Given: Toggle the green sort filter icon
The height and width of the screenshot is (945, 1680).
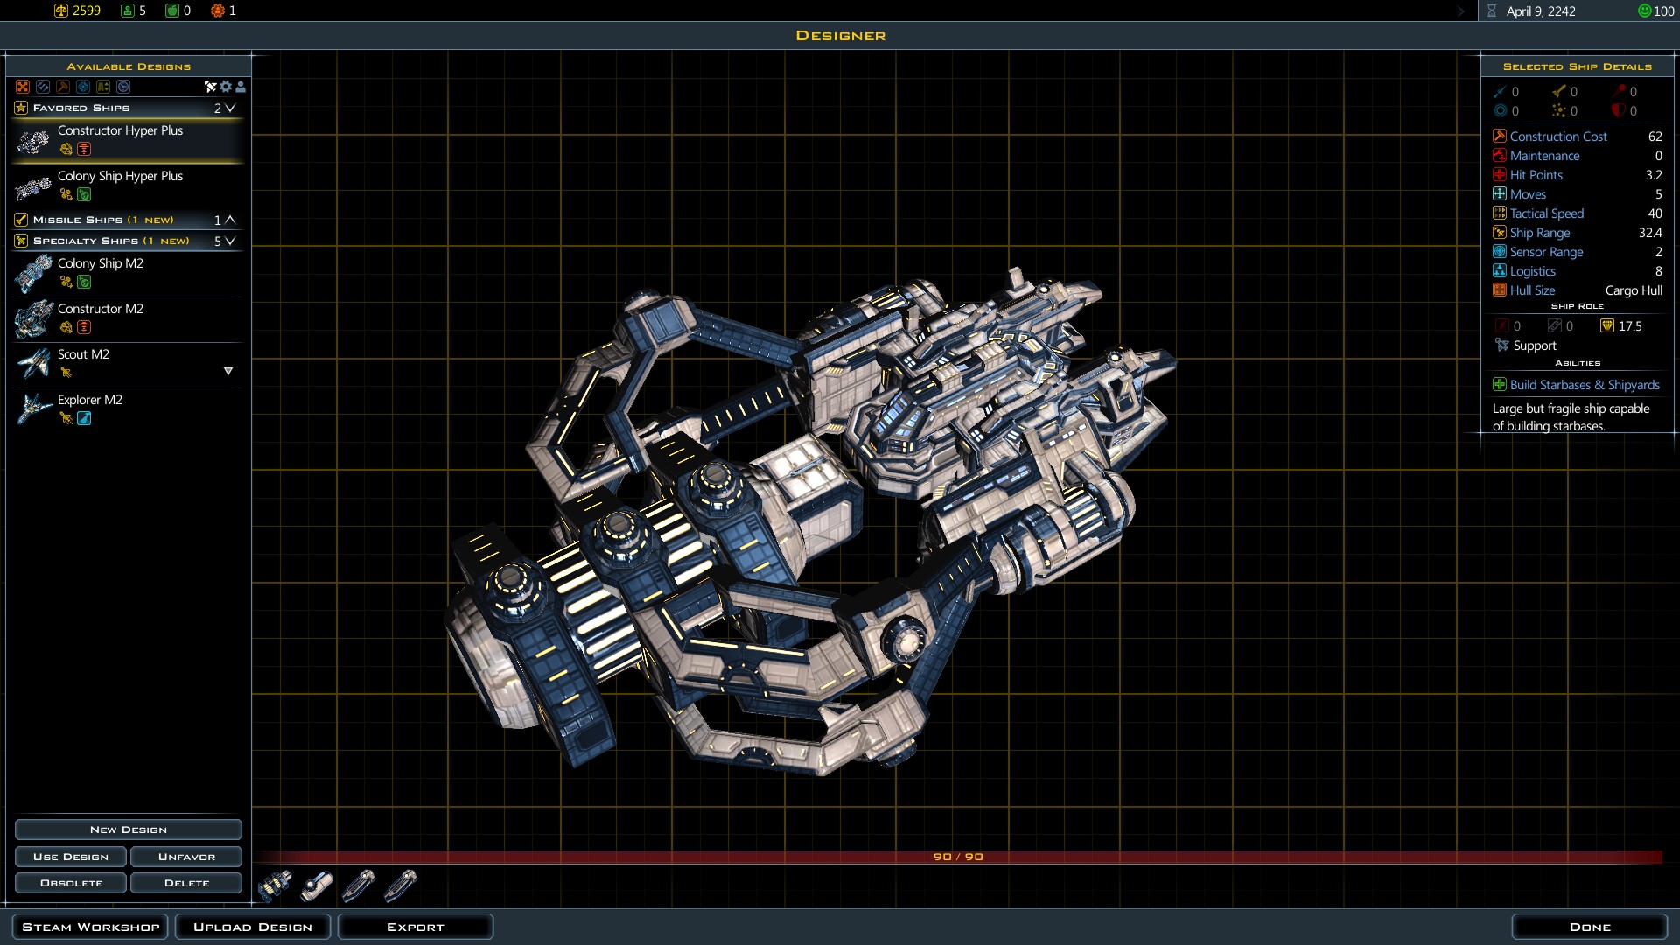Looking at the screenshot, I should point(103,87).
